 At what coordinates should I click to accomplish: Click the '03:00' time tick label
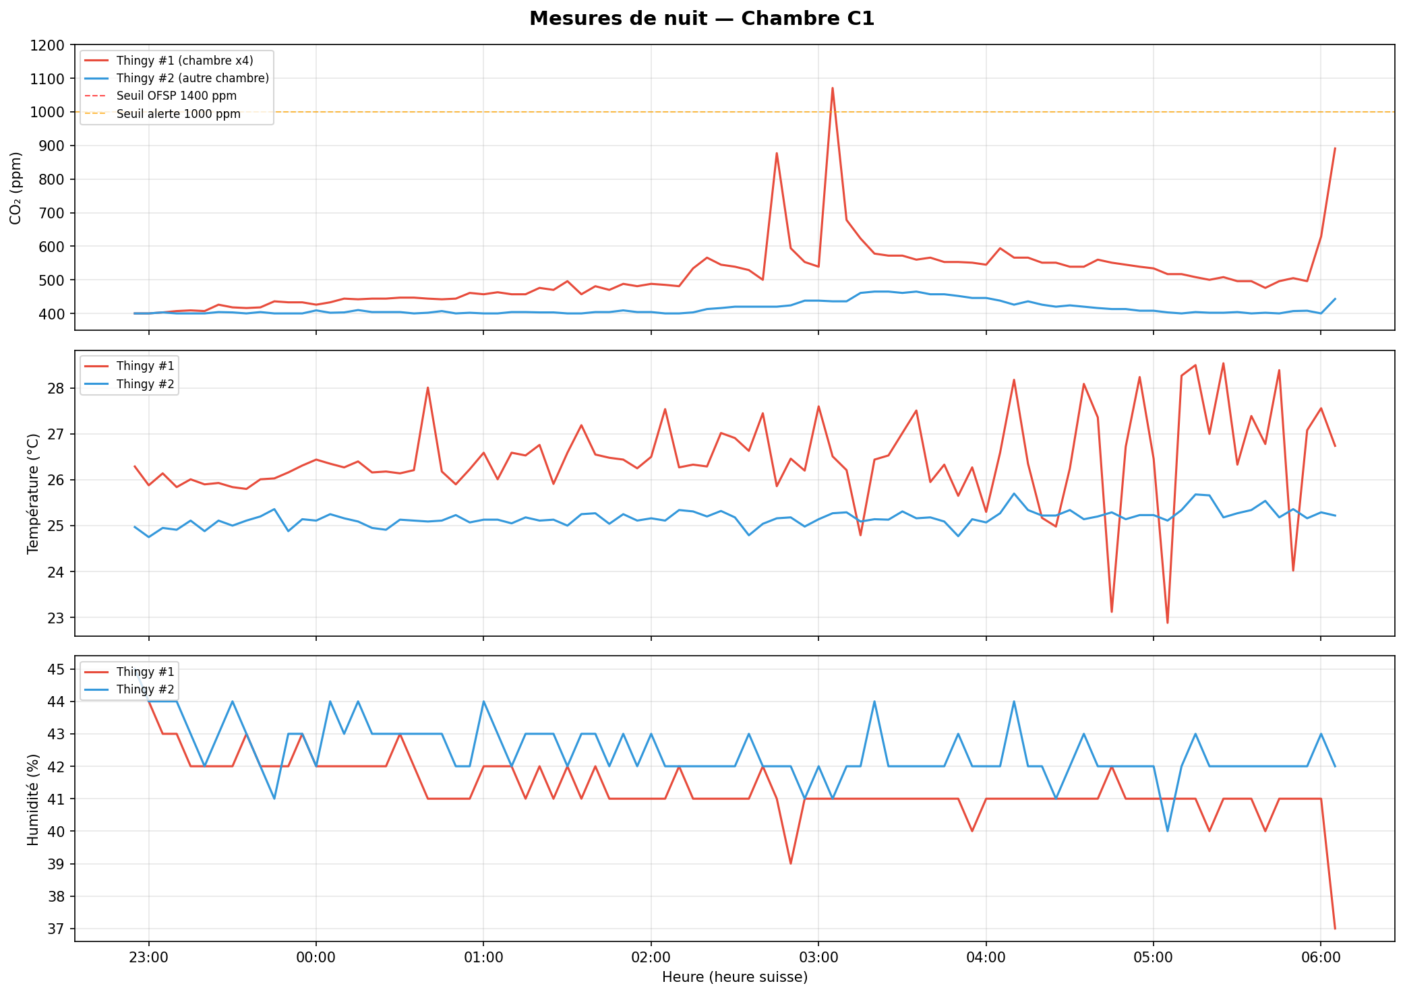[x=818, y=957]
